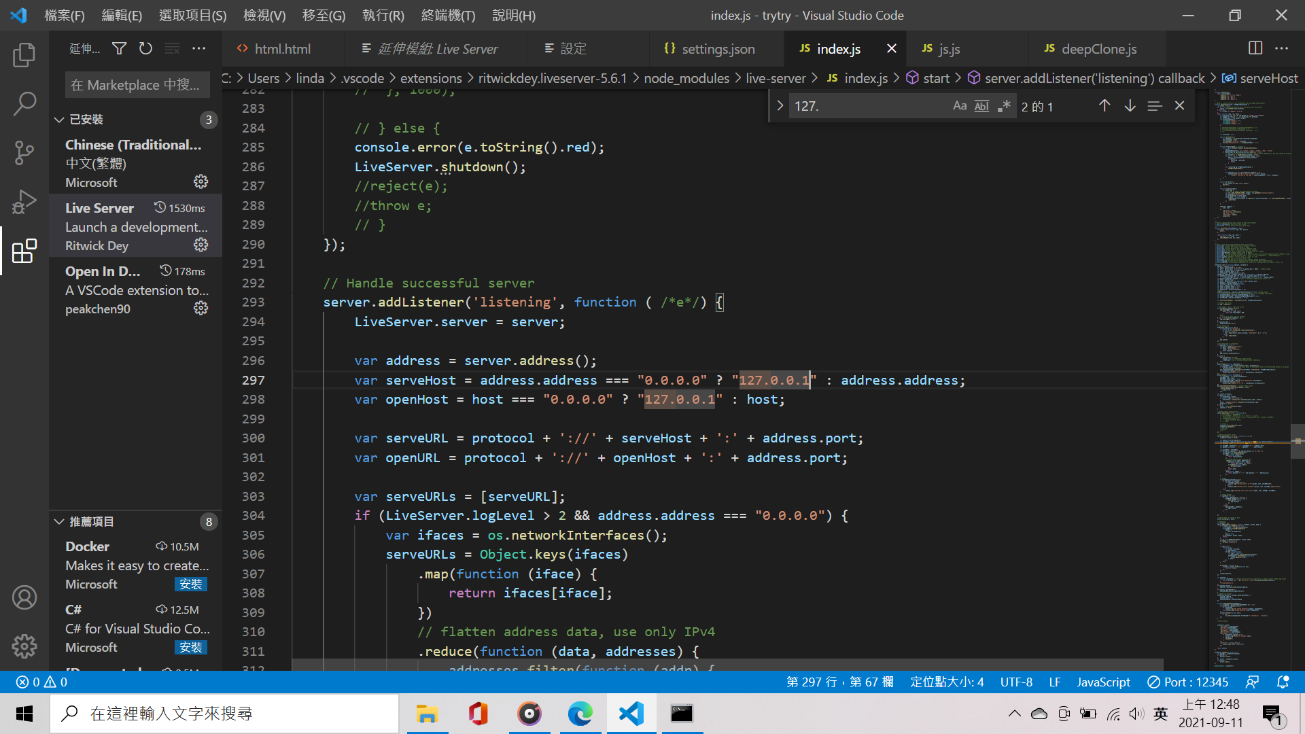Image resolution: width=1305 pixels, height=734 pixels.
Task: Click the Live Server settings gear icon
Action: [201, 245]
